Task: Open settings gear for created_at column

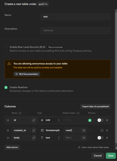Action: click(x=102, y=130)
